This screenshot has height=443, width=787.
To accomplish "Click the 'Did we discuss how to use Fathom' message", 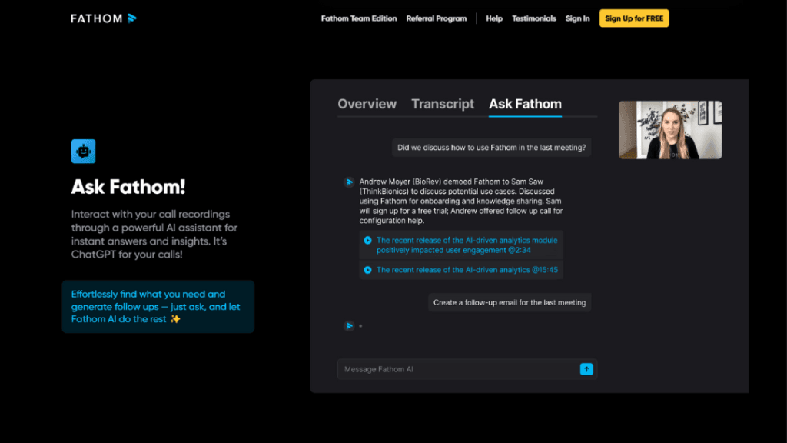I will (491, 148).
